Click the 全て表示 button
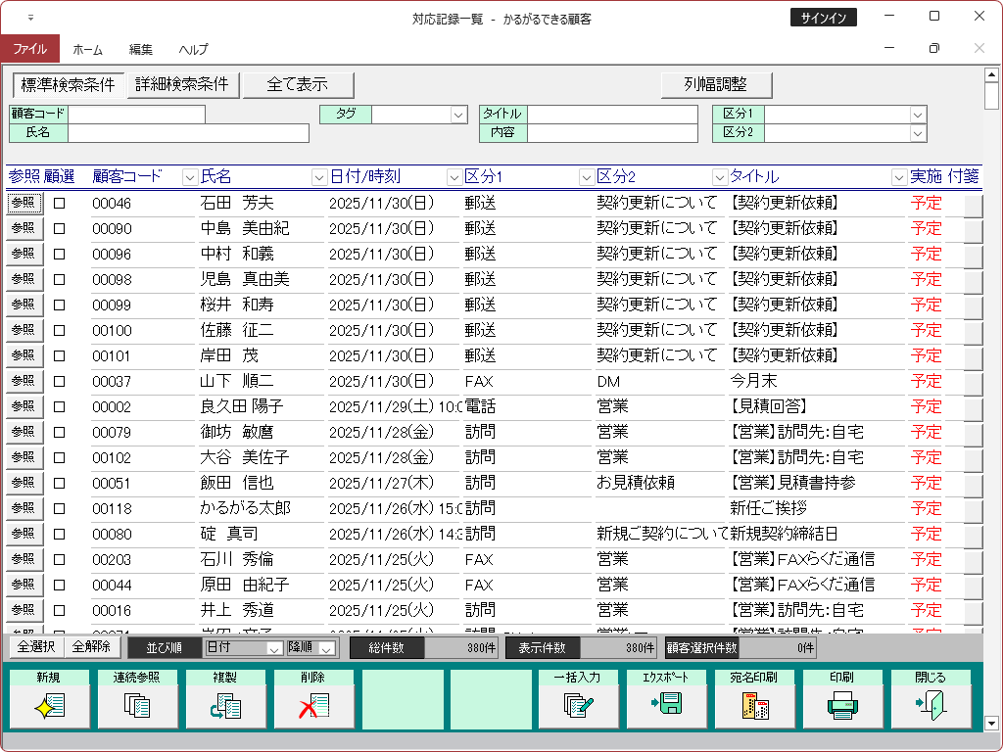 [x=298, y=85]
